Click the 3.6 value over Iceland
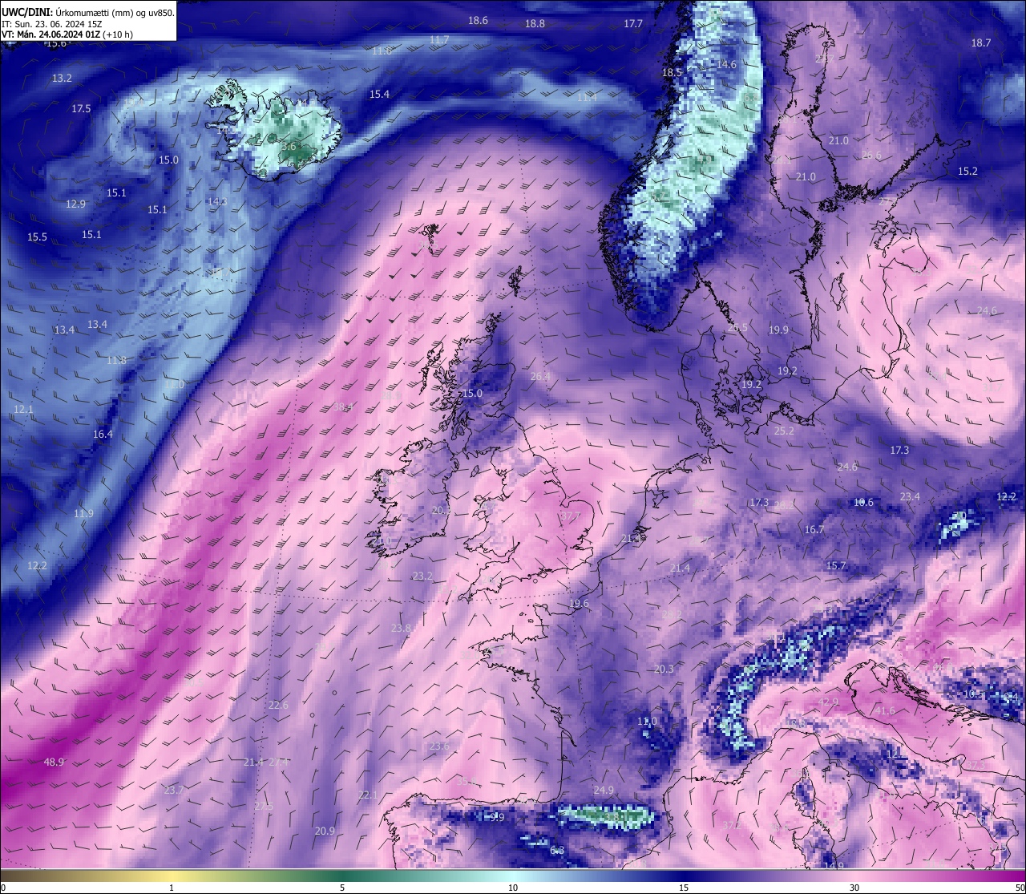1026x894 pixels. (289, 147)
